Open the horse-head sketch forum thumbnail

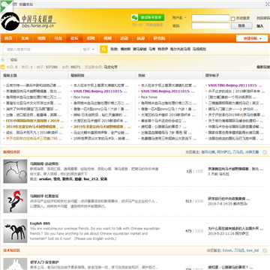pyautogui.click(x=15, y=171)
